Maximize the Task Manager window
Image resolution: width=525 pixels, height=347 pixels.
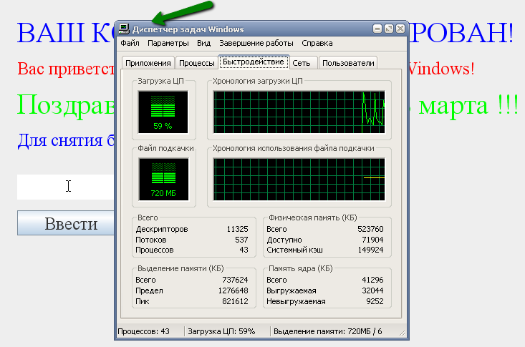point(389,29)
